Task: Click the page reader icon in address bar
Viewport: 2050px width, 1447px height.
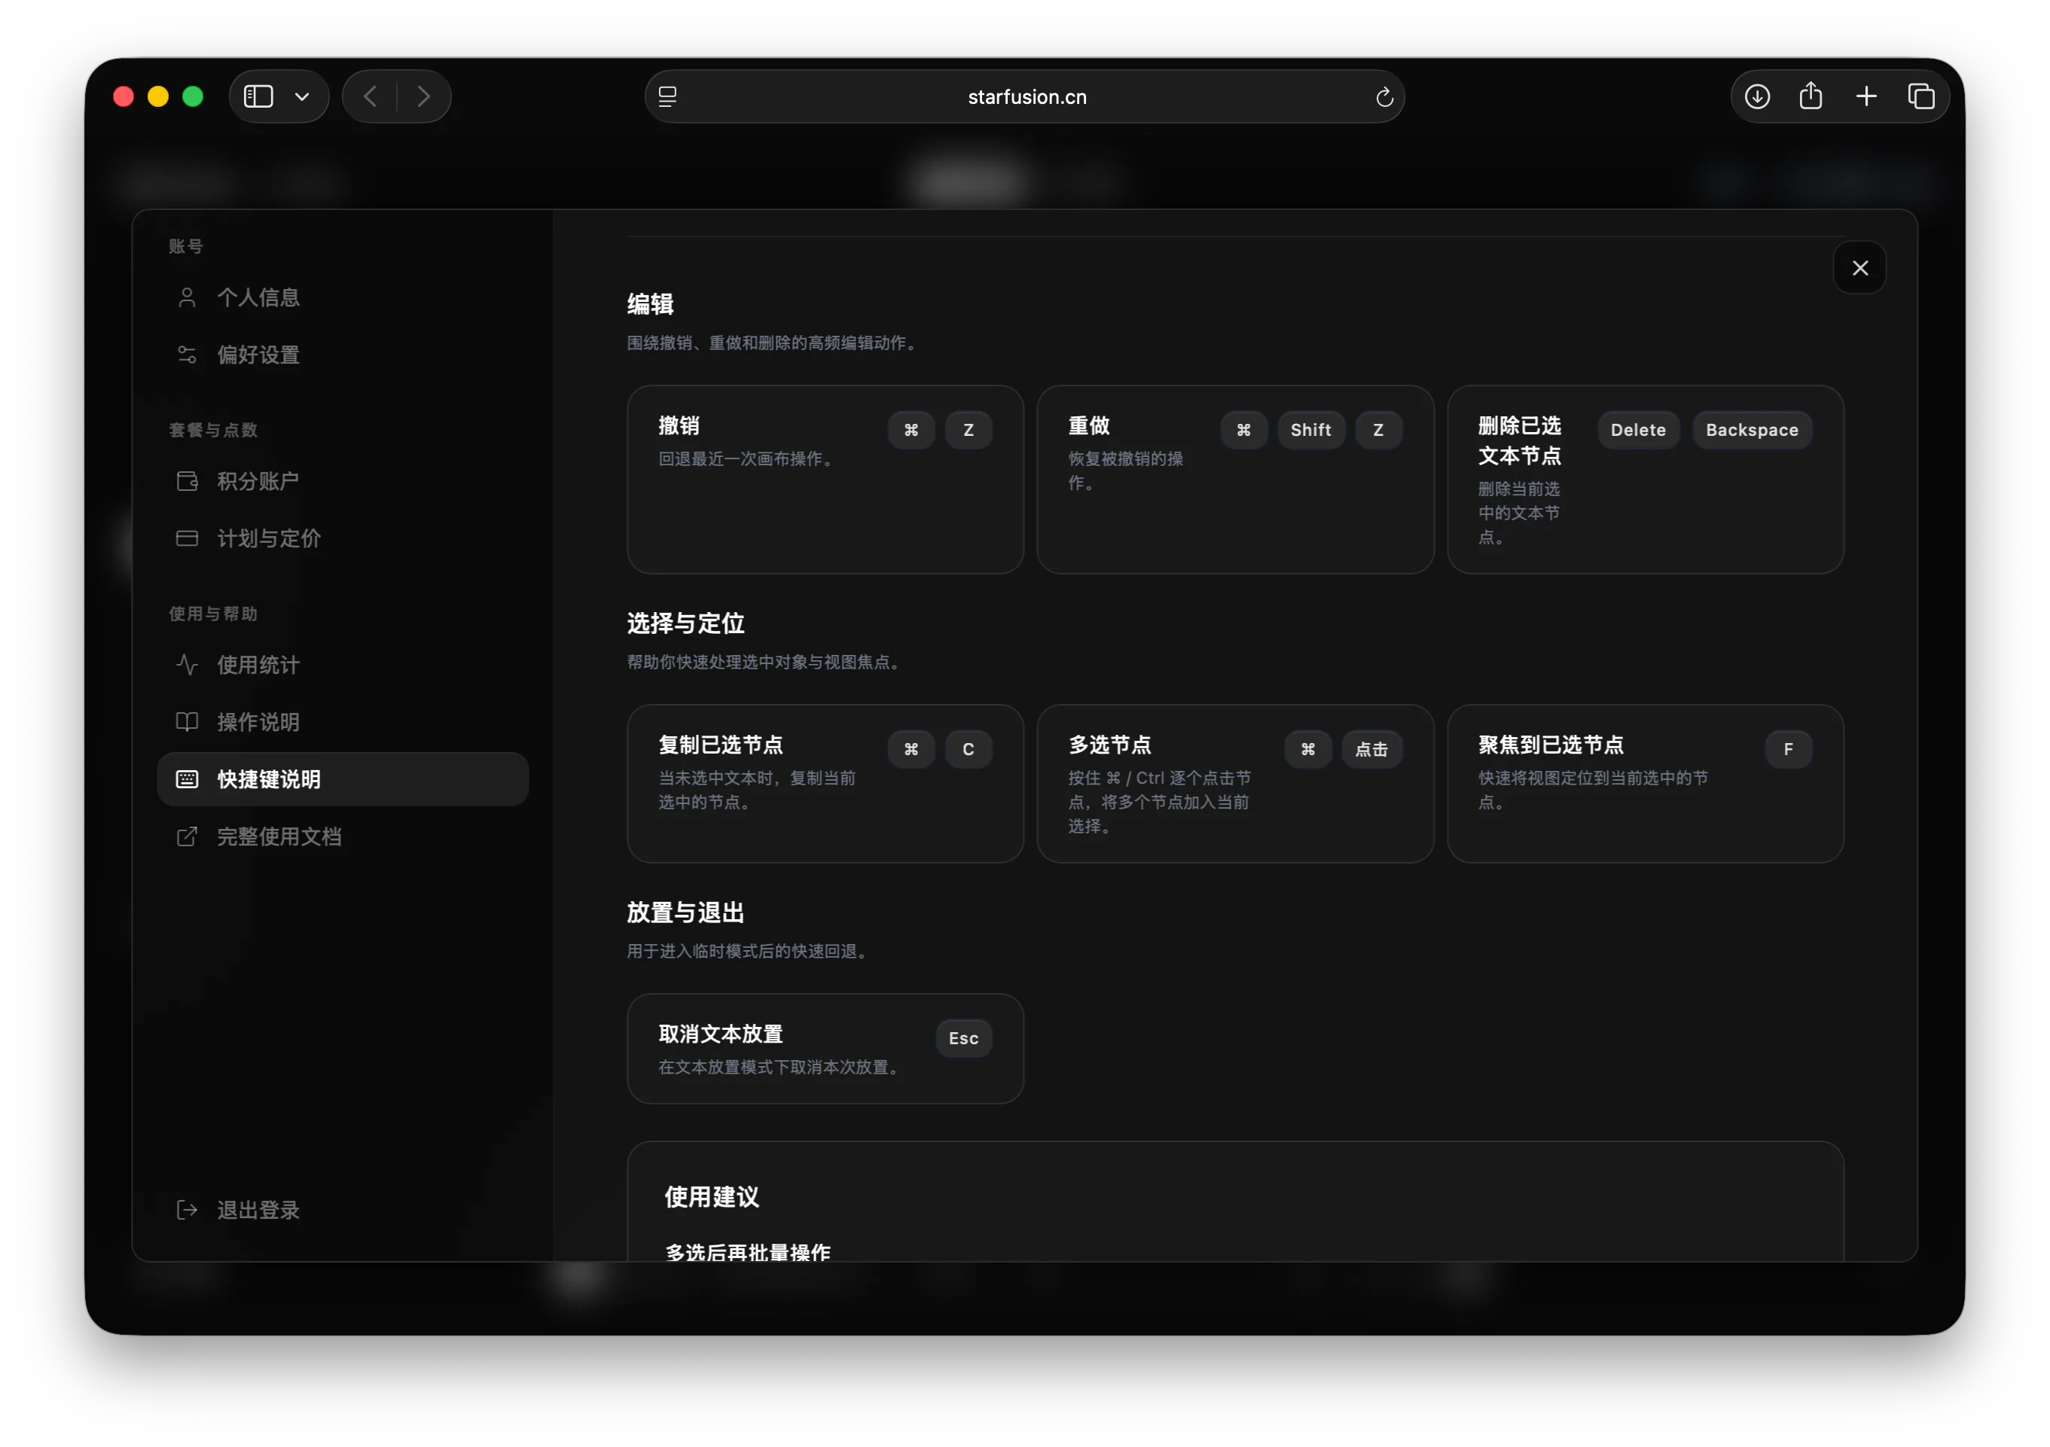Action: 667,96
